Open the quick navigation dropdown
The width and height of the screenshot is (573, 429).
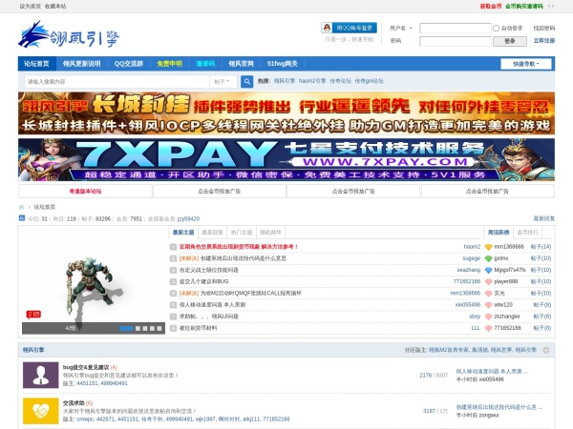526,64
